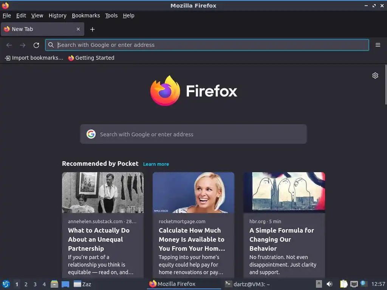
Task: Click the search magnifier icon in address bar
Action: pyautogui.click(x=51, y=45)
